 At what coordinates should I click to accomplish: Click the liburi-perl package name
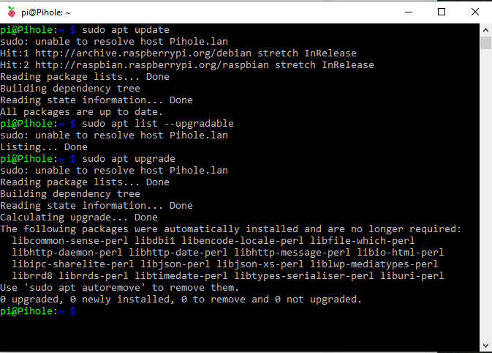pyautogui.click(x=412, y=276)
